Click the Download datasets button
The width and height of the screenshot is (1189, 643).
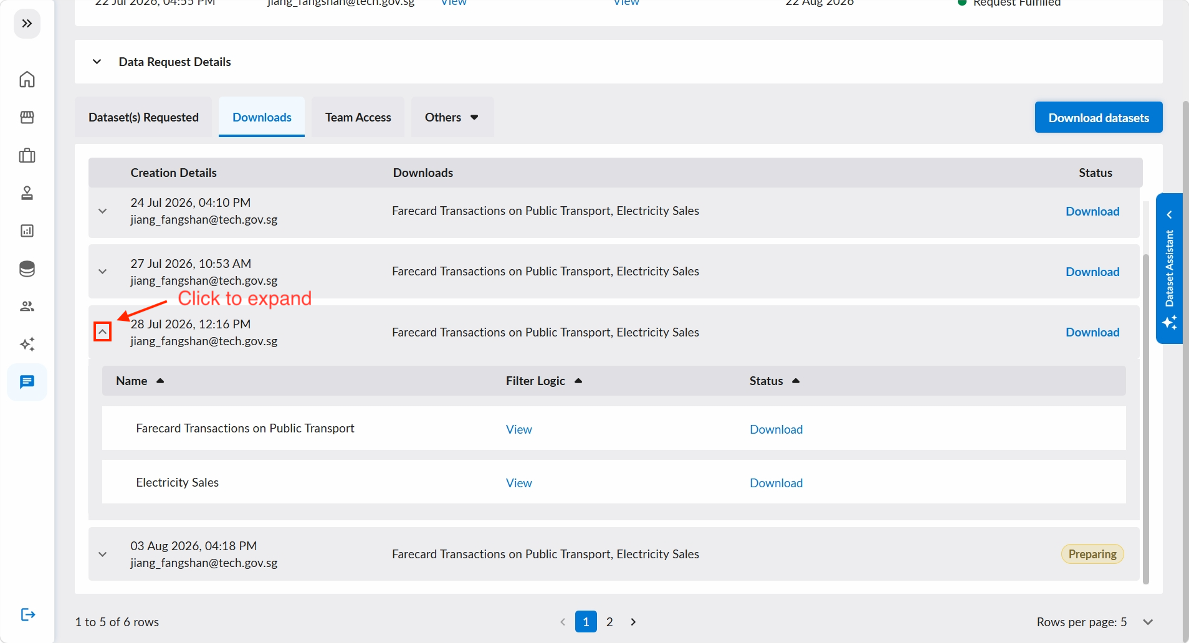coord(1099,117)
